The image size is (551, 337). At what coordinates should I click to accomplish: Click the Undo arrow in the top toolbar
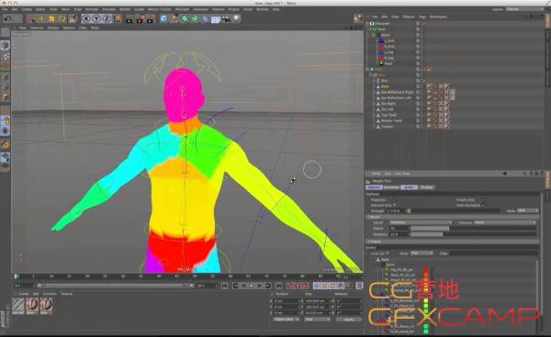7,18
